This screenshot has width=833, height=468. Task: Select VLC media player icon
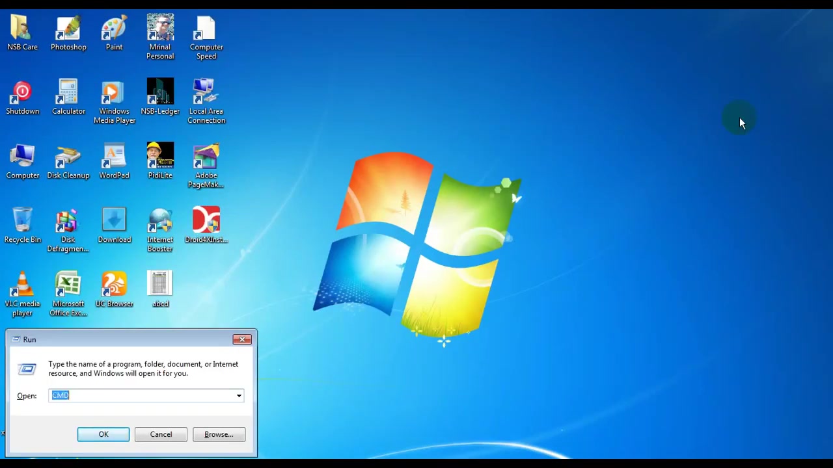coord(22,294)
